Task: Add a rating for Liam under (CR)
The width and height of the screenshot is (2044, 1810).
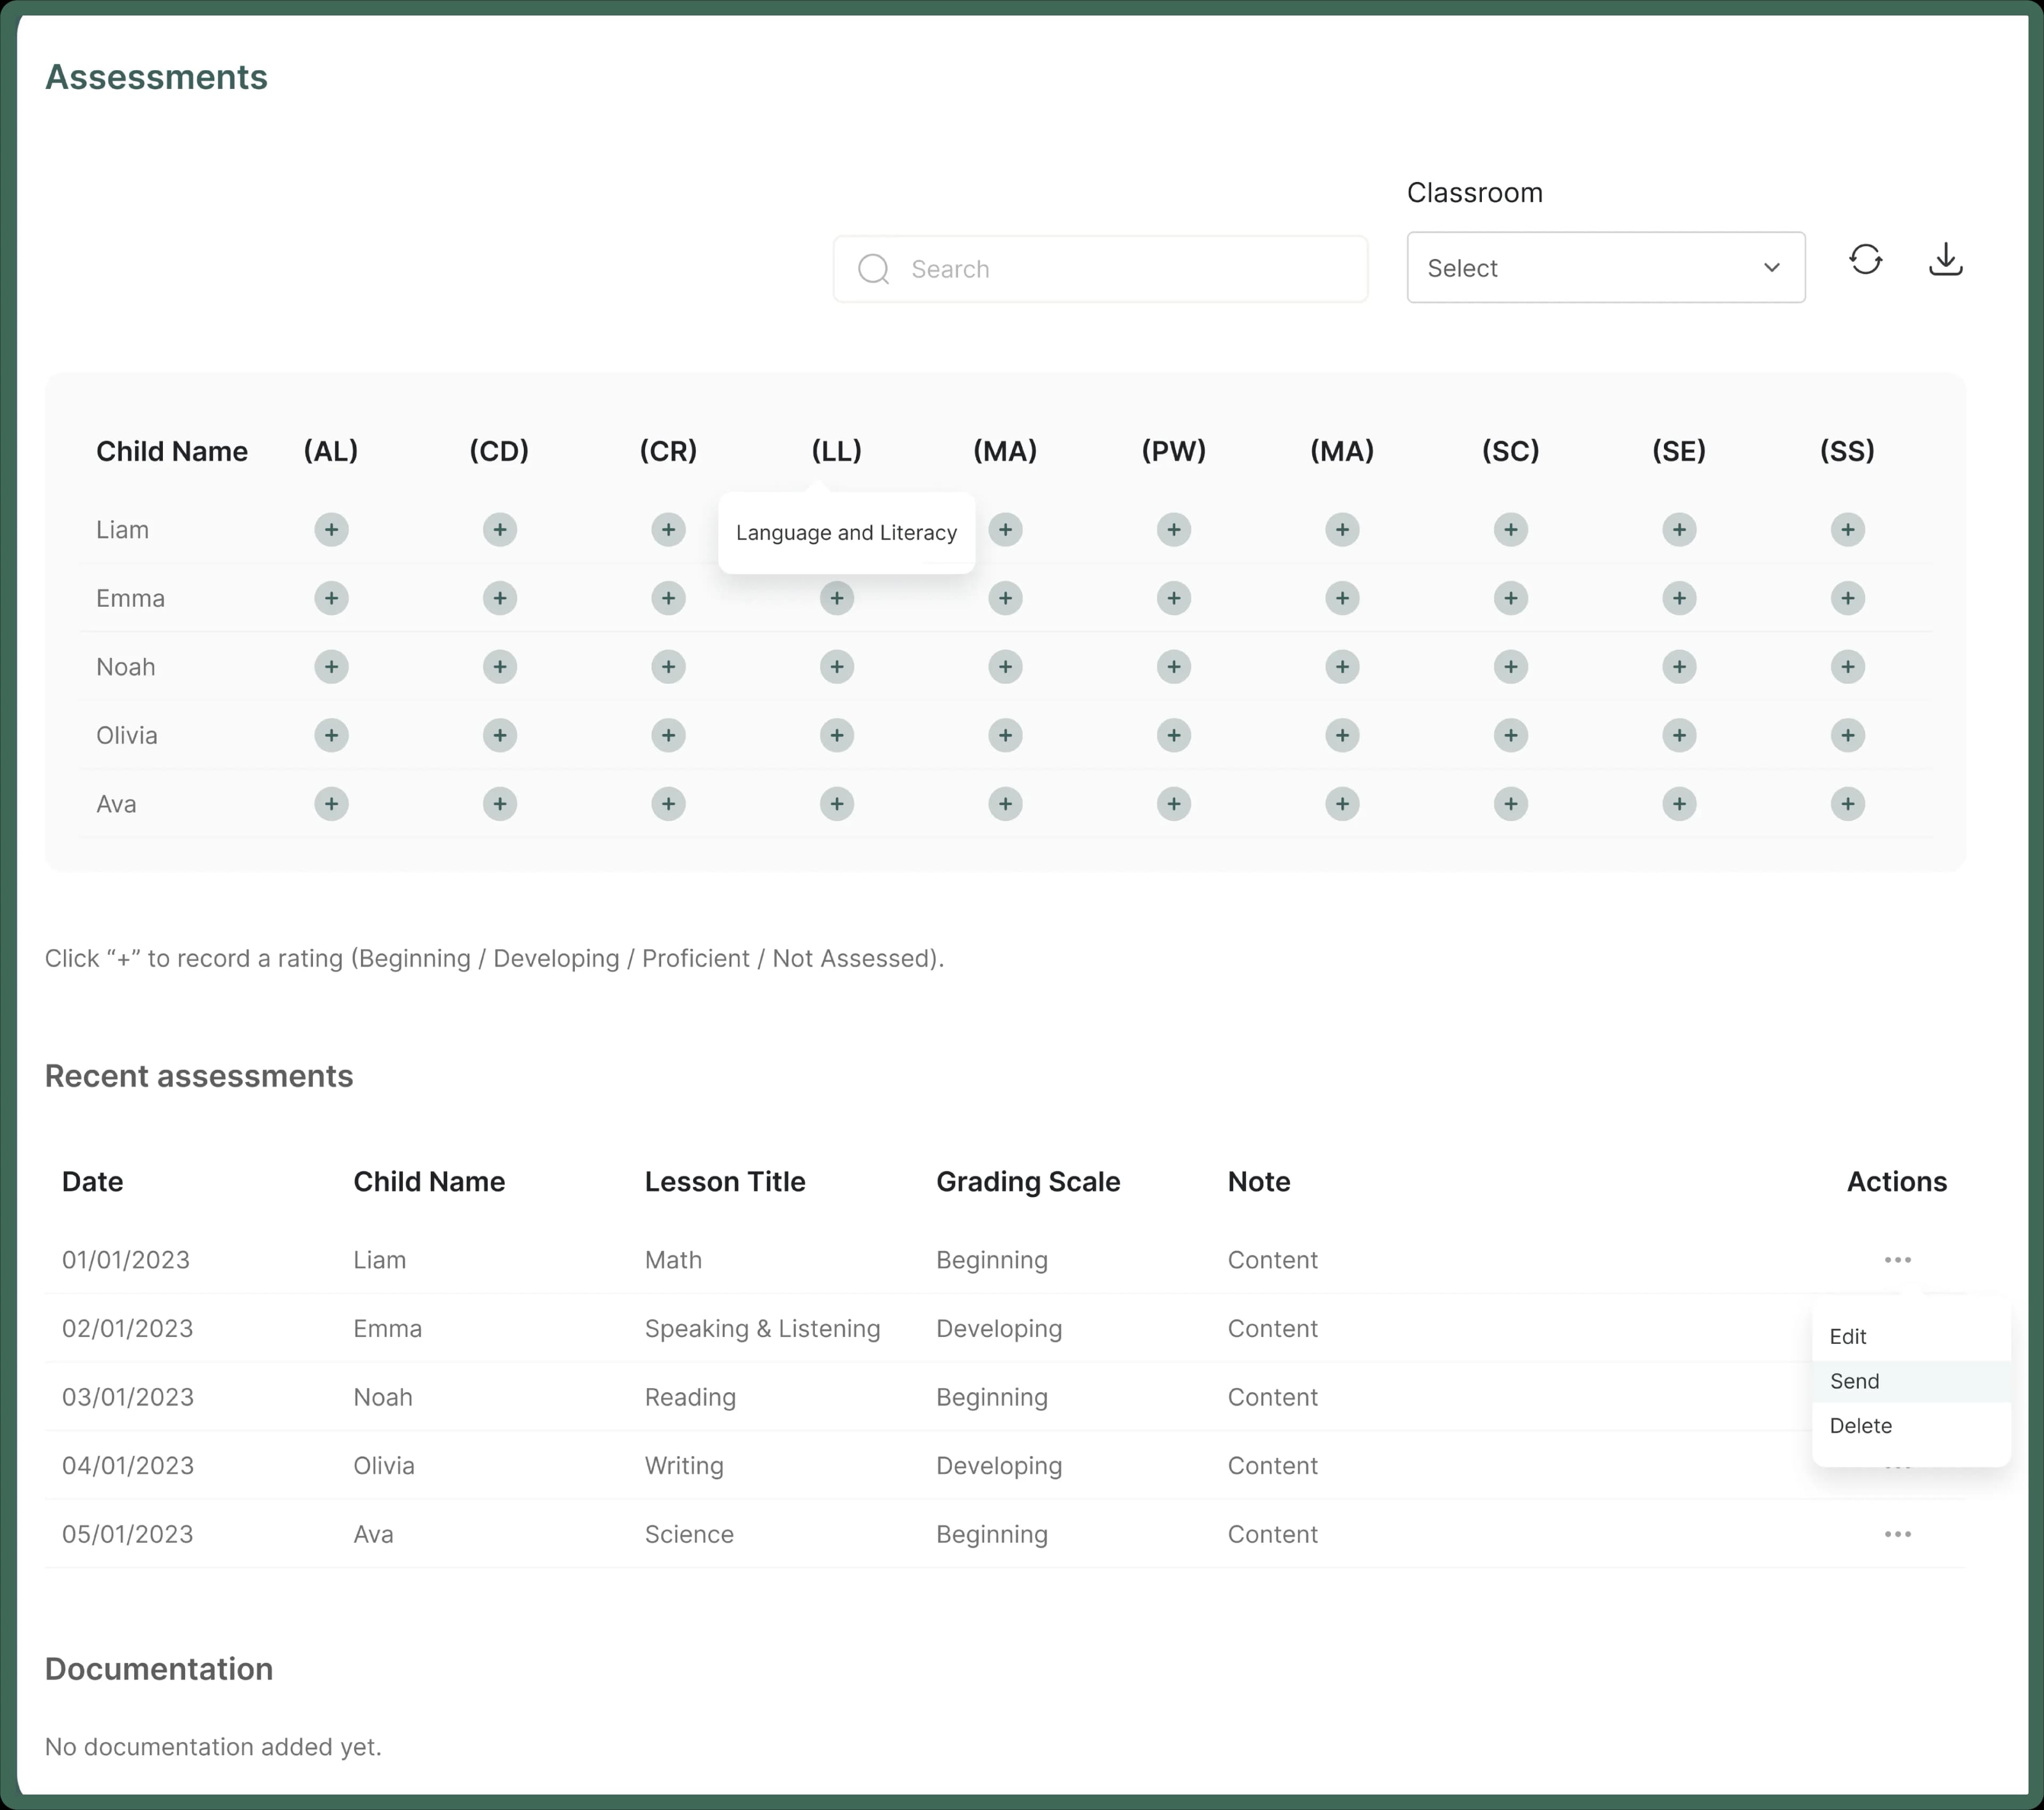Action: tap(669, 530)
